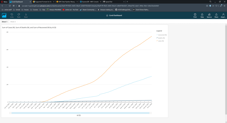This screenshot has width=227, height=123.
Task: Open the Speed Dial grid icon
Action: tap(14, 6)
